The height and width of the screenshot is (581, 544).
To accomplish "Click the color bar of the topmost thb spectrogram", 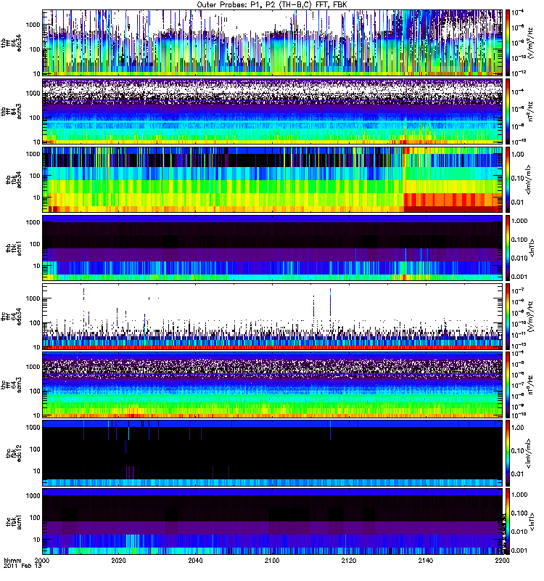I will (508, 44).
